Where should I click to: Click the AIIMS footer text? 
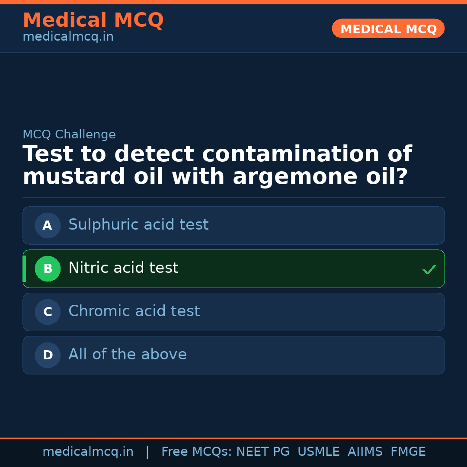365,452
